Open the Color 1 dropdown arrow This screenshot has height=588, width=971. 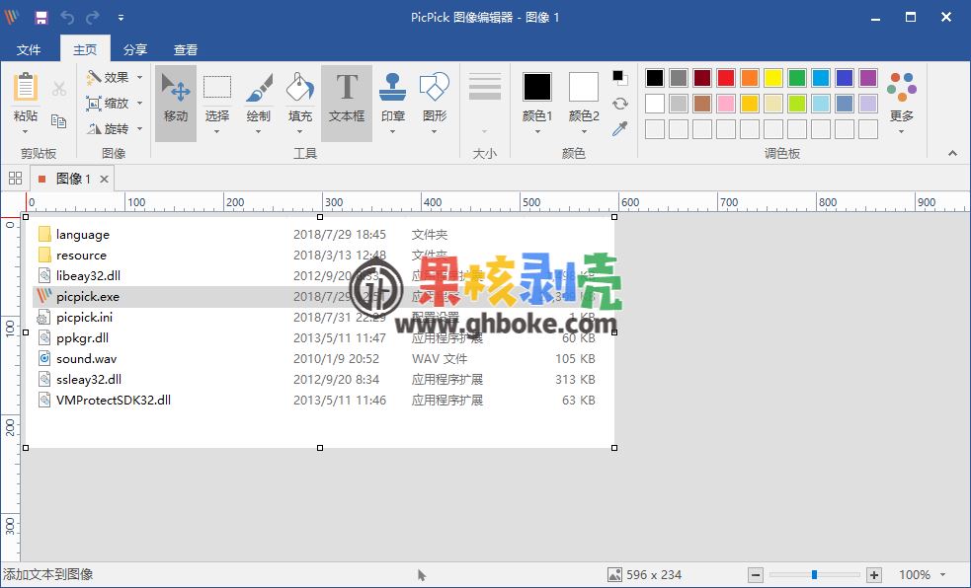click(537, 131)
